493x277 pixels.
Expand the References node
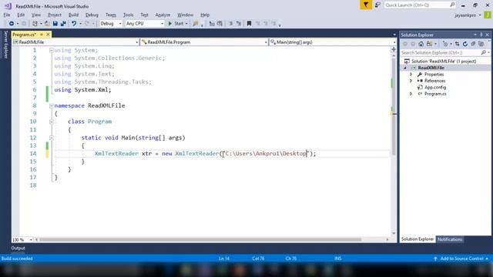(411, 81)
